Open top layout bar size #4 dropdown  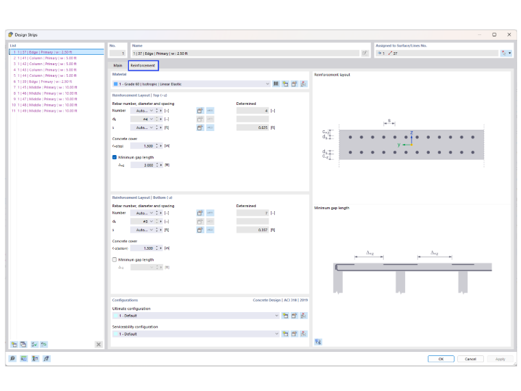point(152,119)
